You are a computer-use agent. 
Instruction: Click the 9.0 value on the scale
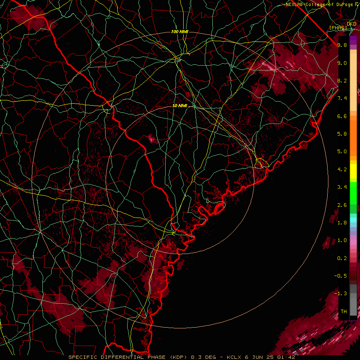pyautogui.click(x=342, y=63)
